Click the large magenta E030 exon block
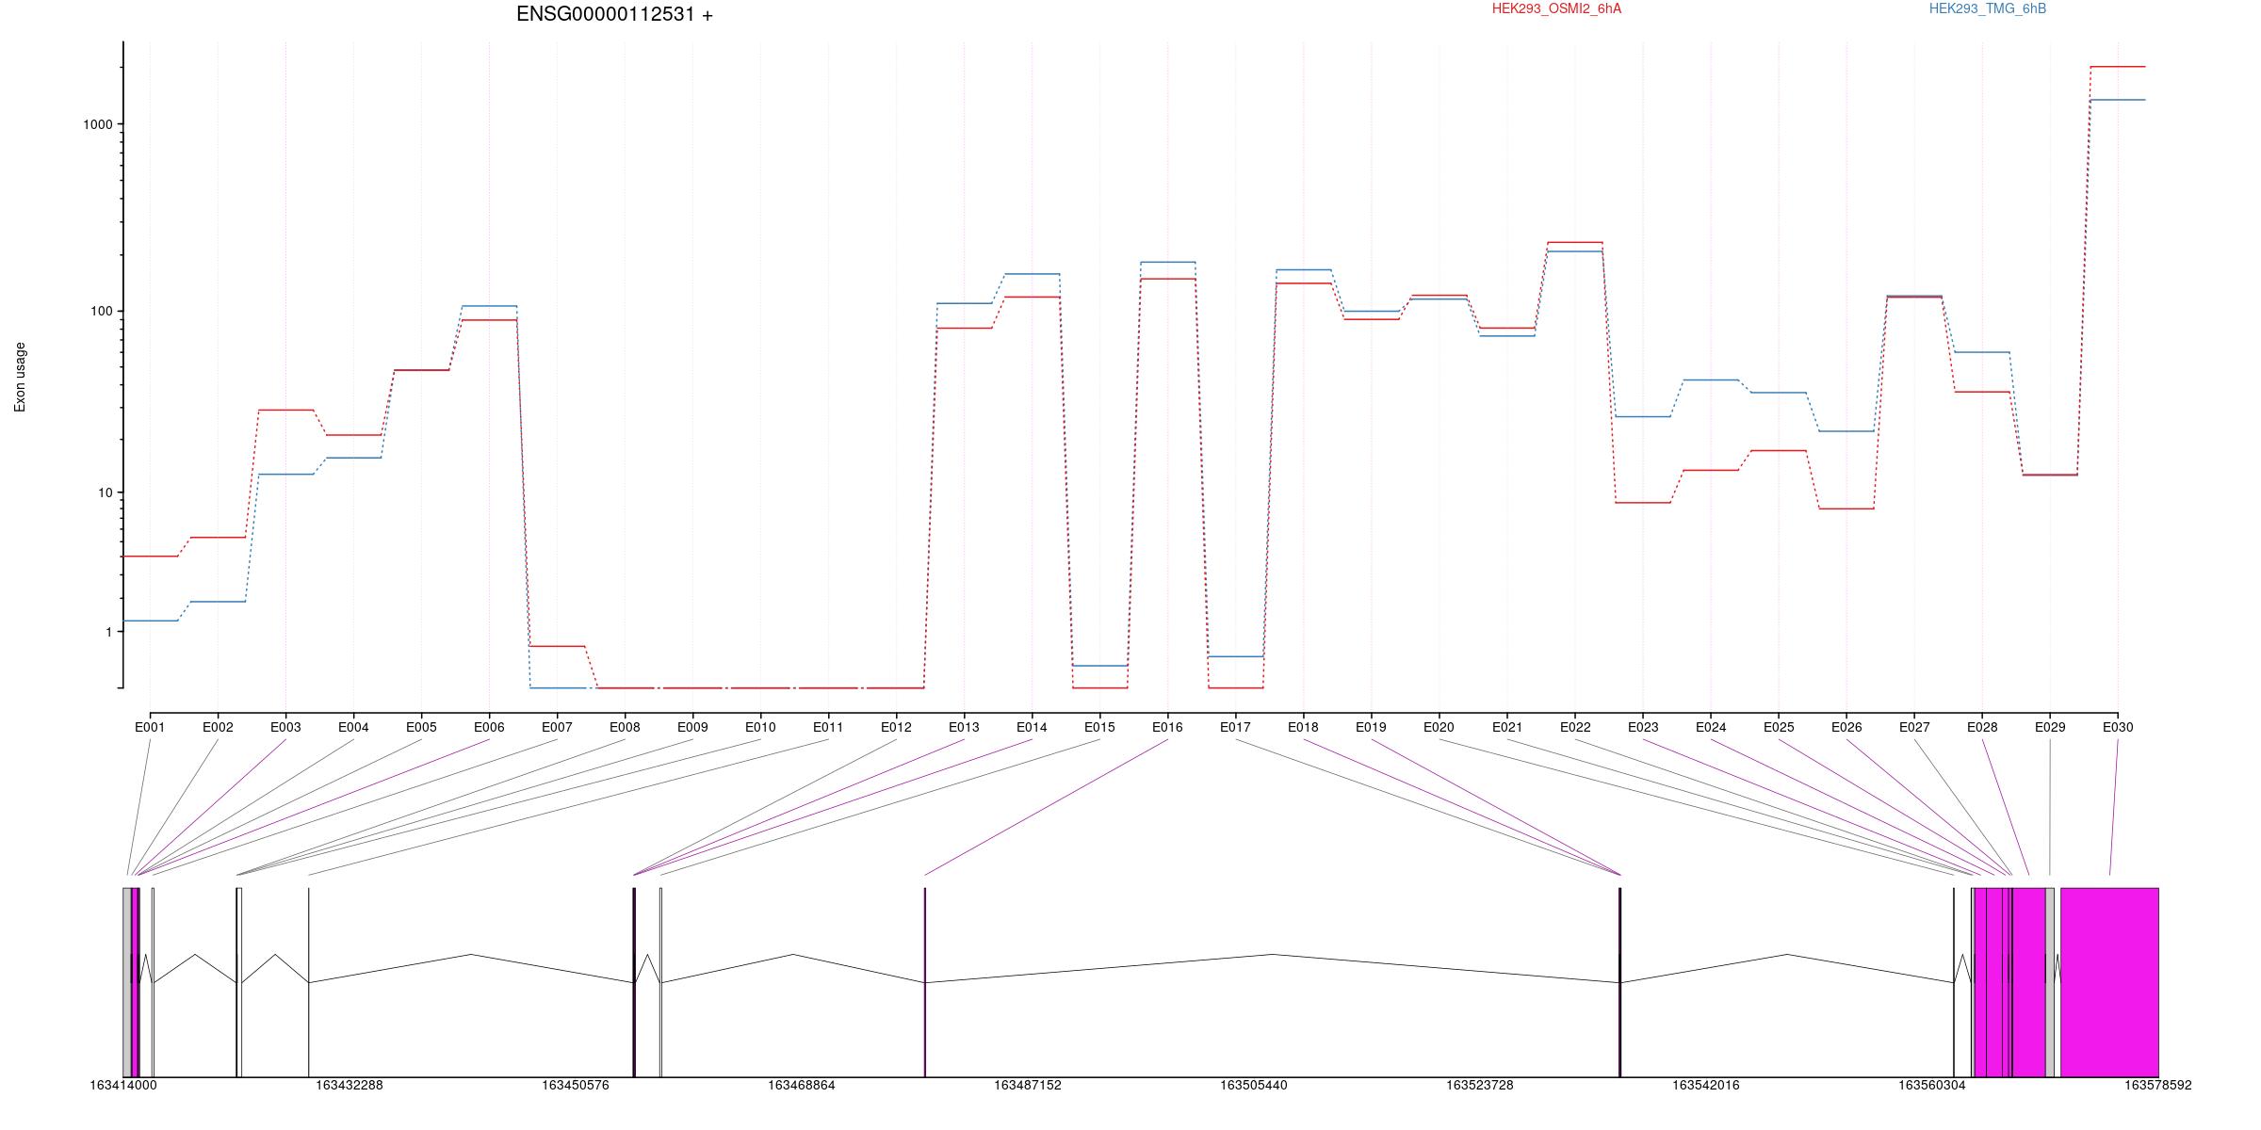 2109,982
